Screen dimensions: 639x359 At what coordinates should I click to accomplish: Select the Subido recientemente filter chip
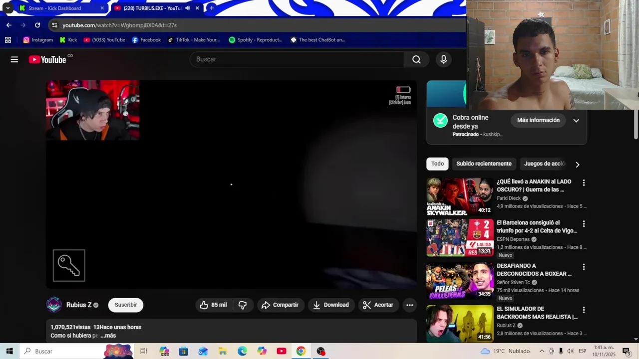(484, 164)
